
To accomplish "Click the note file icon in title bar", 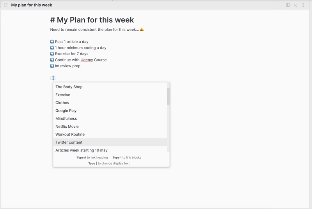I will 5,5.
